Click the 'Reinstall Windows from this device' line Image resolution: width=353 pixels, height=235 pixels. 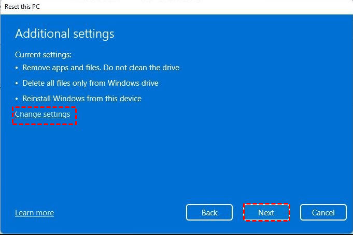tap(82, 99)
